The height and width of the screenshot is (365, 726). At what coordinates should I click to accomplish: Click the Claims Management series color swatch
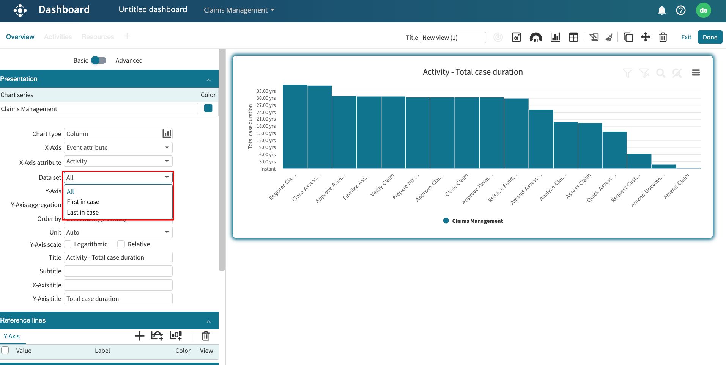[208, 108]
